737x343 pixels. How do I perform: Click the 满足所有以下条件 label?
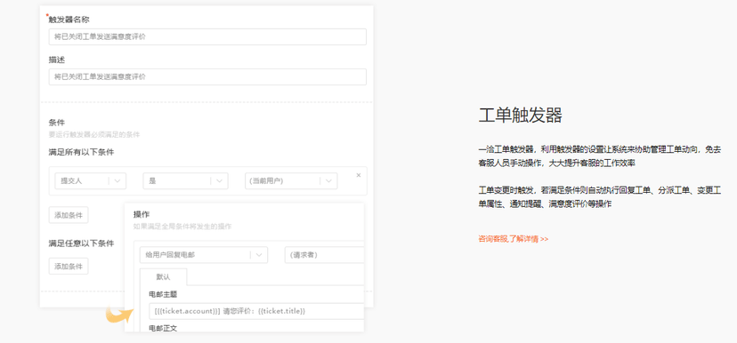[x=81, y=152]
